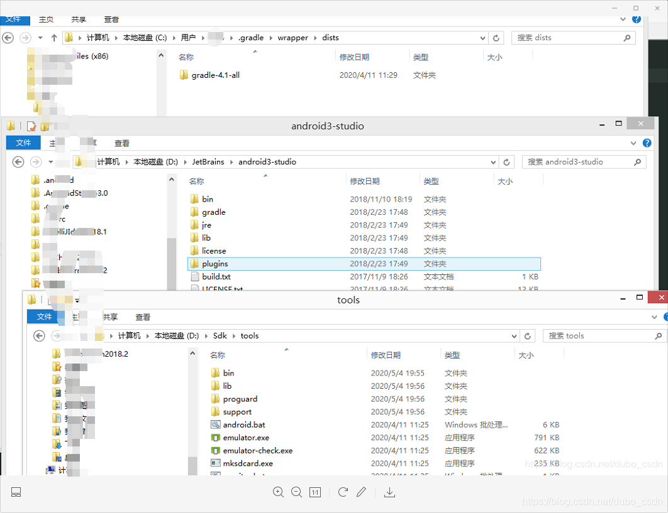
Task: Click the search magnifier in tools search box
Action: 658,336
